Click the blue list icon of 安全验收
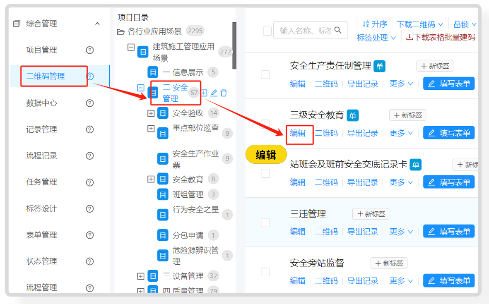This screenshot has height=304, width=489. coord(163,113)
